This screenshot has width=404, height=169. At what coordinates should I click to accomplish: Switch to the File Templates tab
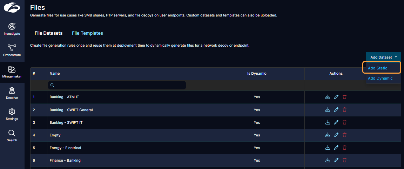tap(87, 33)
